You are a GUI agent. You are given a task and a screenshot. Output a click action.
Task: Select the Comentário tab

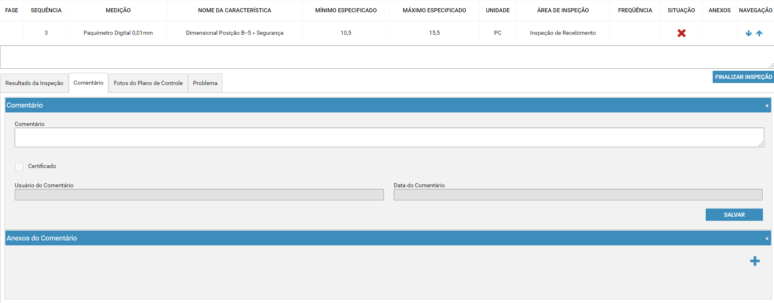tap(88, 83)
